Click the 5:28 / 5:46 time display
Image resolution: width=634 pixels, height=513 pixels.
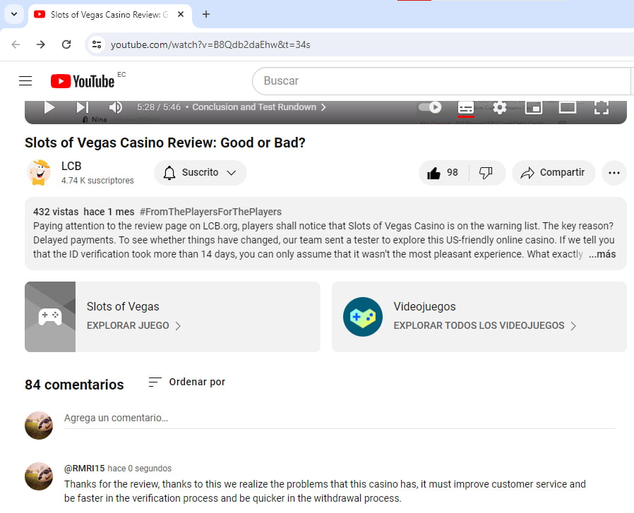point(158,107)
